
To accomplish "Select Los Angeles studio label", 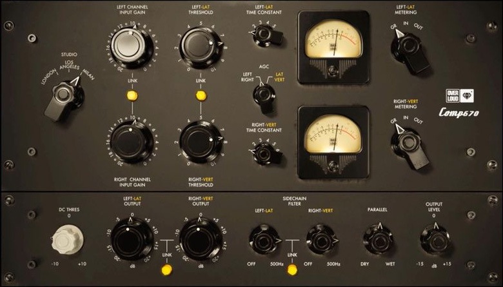I will 69,64.
